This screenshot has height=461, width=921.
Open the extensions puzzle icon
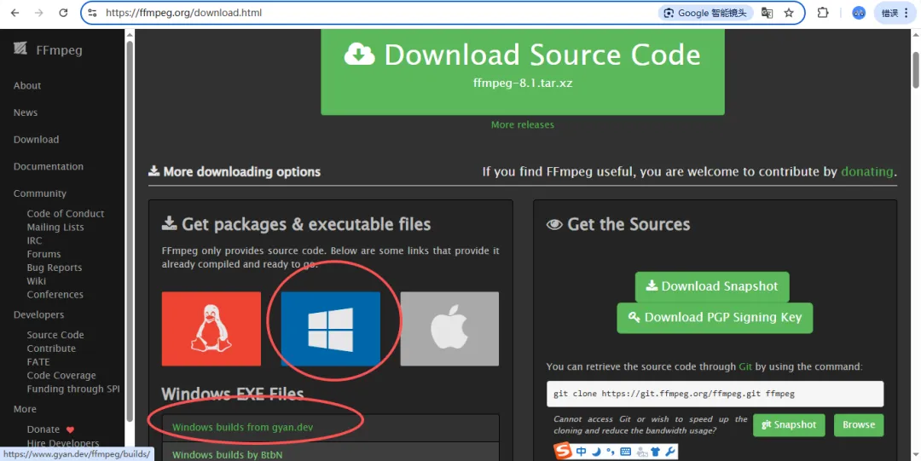[823, 13]
